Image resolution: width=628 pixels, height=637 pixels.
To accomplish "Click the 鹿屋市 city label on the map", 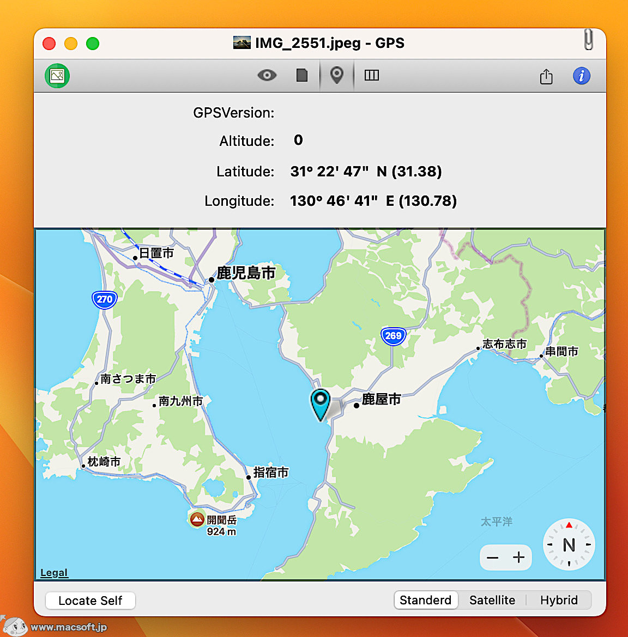I will tap(380, 399).
